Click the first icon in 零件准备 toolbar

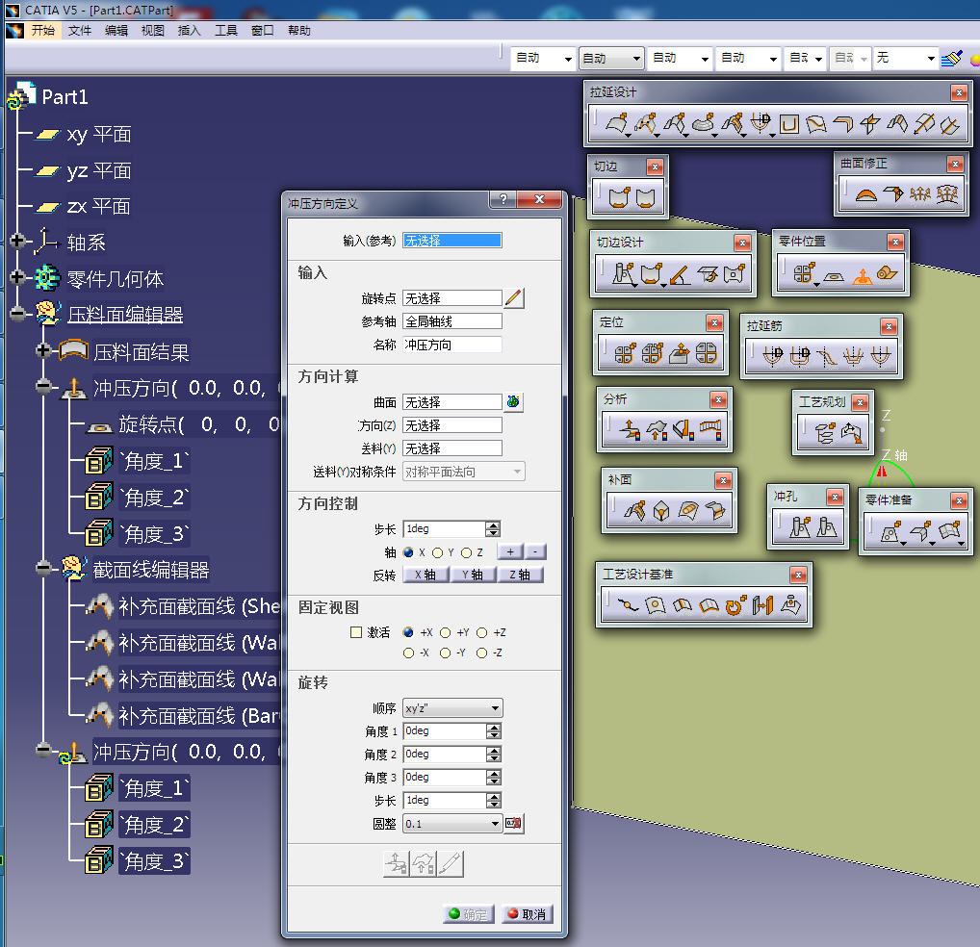point(890,531)
